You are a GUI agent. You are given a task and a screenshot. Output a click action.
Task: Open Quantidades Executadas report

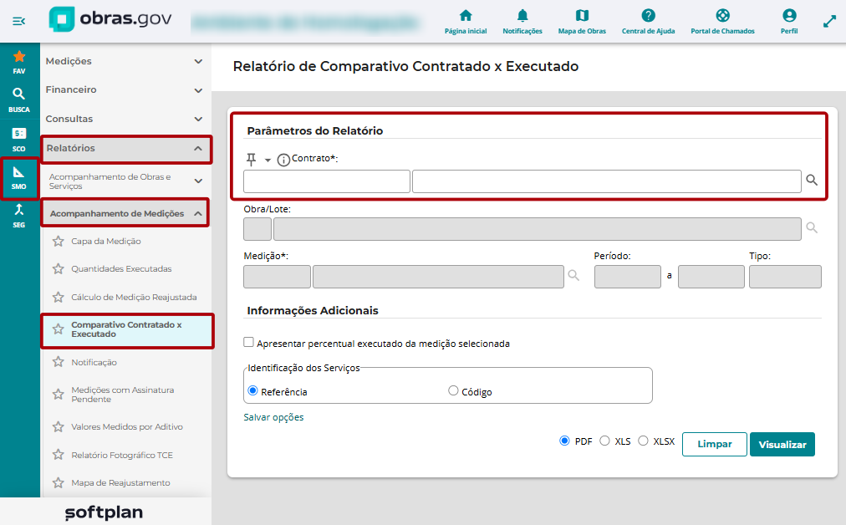pyautogui.click(x=121, y=268)
